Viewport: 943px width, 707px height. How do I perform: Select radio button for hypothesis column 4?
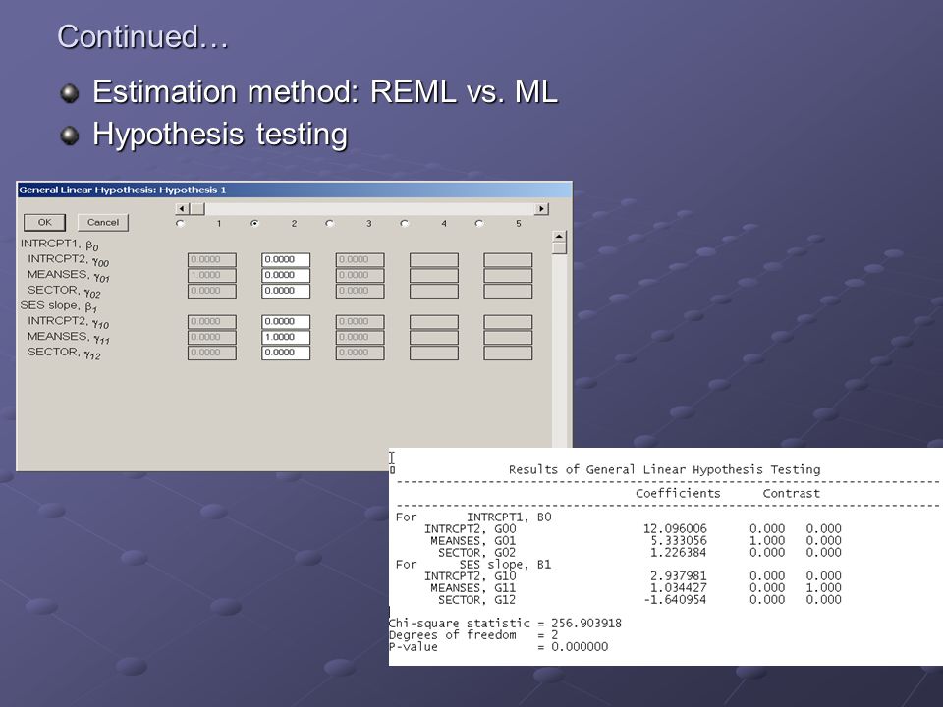(x=404, y=224)
